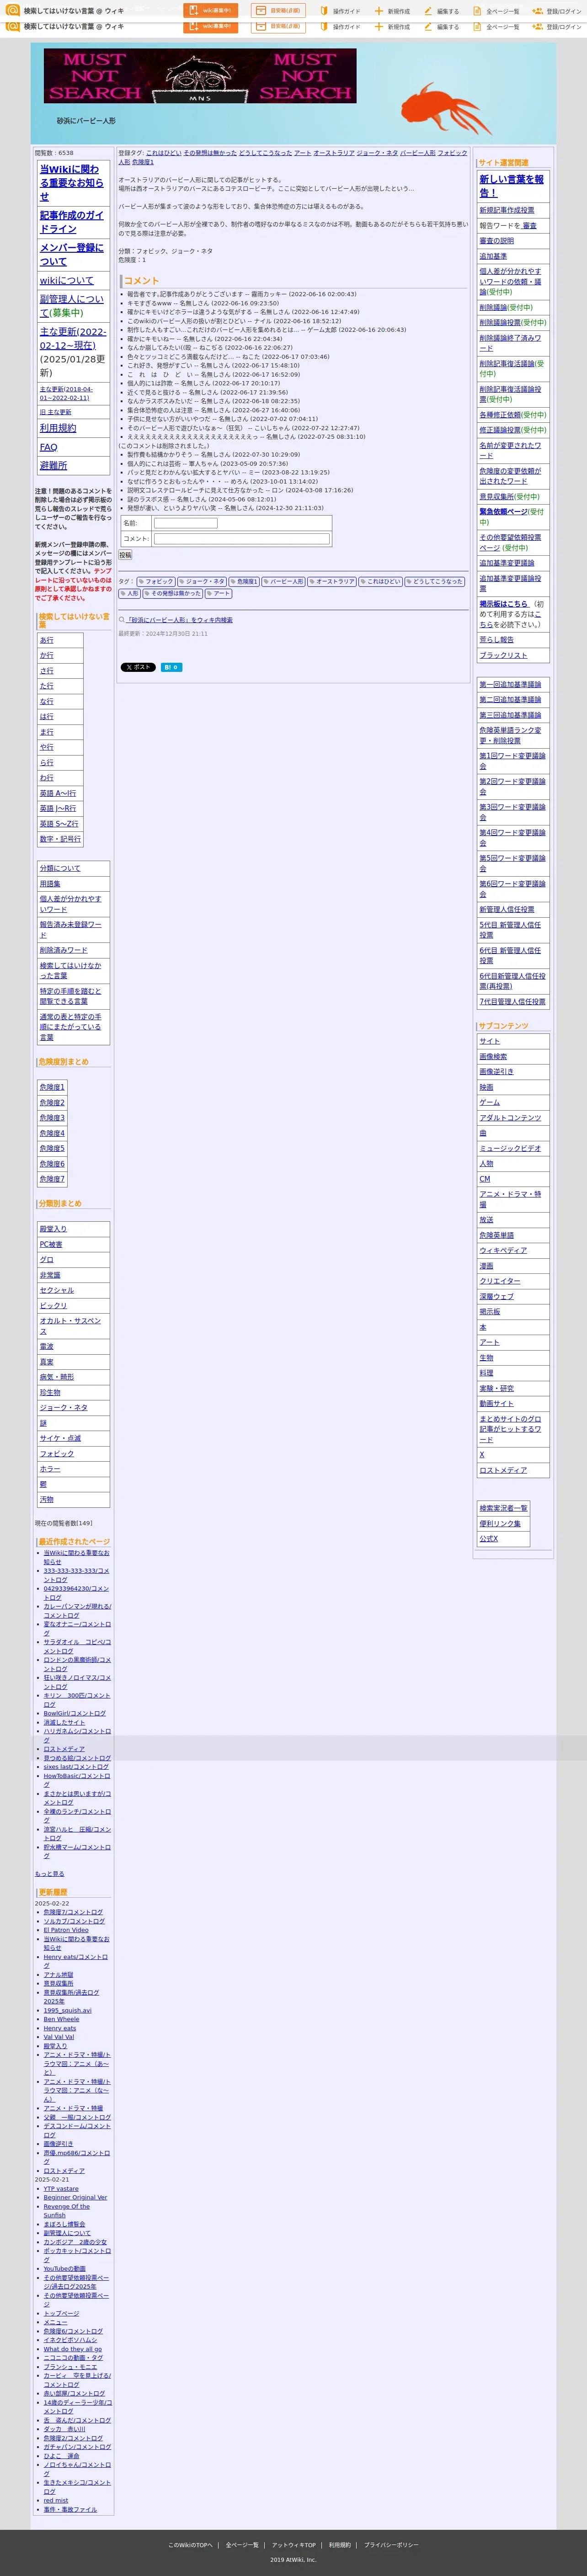Click the コメント input field
This screenshot has width=587, height=2576.
[x=241, y=539]
